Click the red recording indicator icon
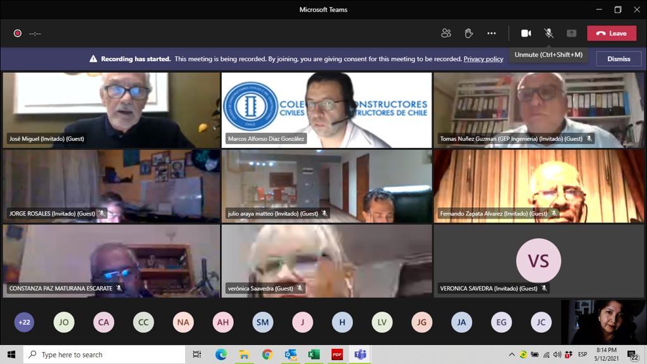 (x=17, y=33)
